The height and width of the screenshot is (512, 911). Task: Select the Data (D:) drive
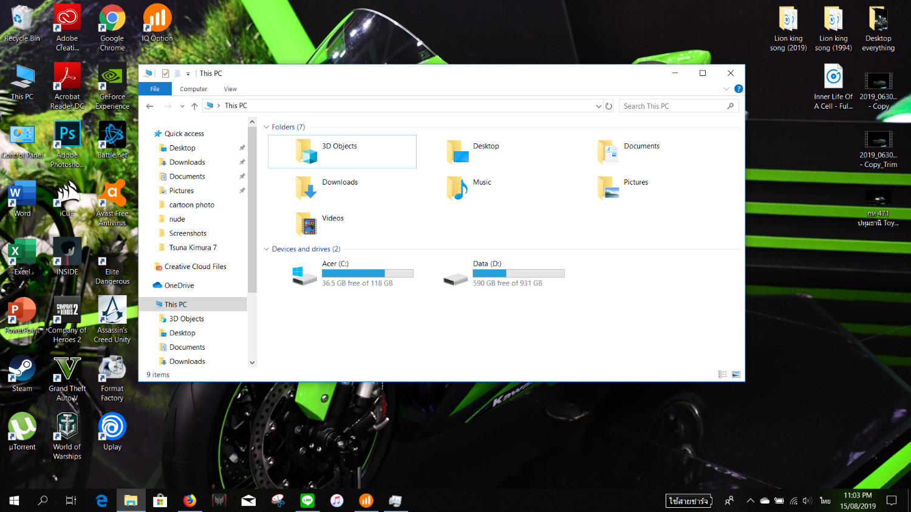(503, 273)
